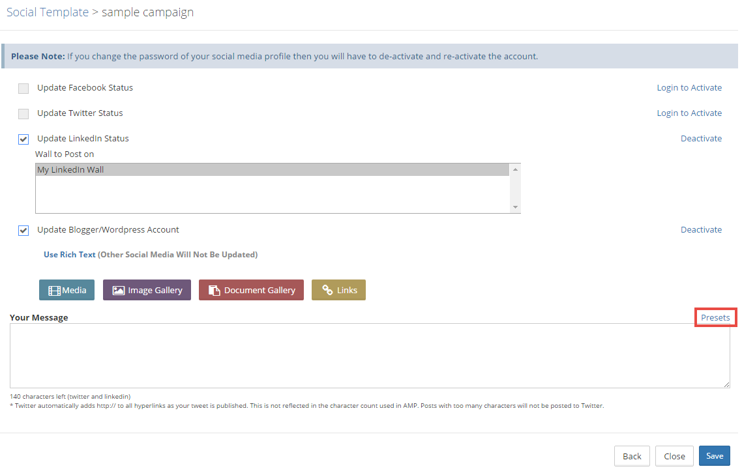Enable the Update Facebook Status checkbox
742x473 pixels.
[x=23, y=89]
